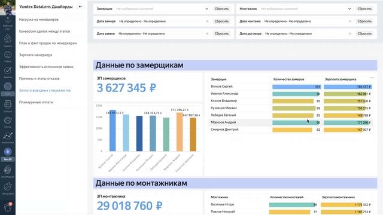Click Волков Сергей's count bar showing 101
Screen dimensions: 383x215
click(x=296, y=87)
